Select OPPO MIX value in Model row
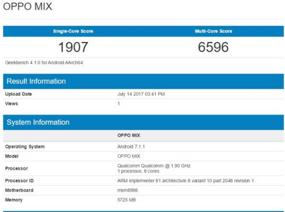 click(x=129, y=156)
